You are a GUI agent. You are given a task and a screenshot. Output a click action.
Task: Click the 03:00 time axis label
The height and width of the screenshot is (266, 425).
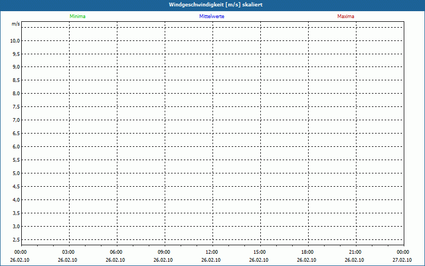point(68,252)
